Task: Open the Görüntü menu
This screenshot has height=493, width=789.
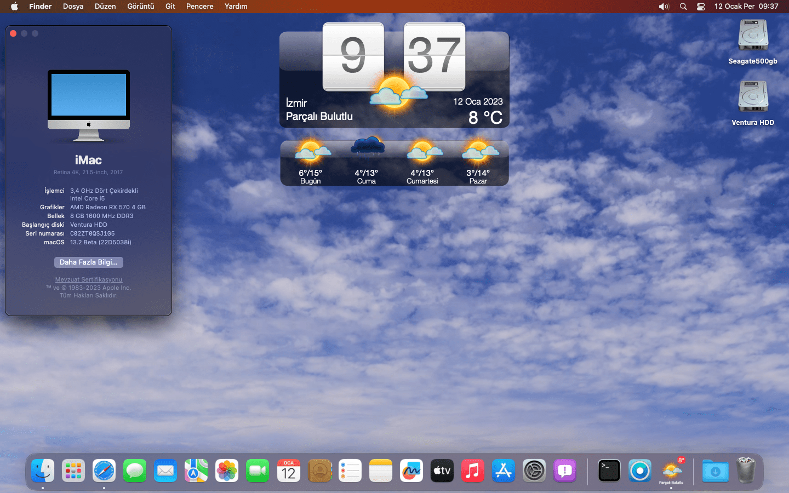Action: (x=140, y=7)
